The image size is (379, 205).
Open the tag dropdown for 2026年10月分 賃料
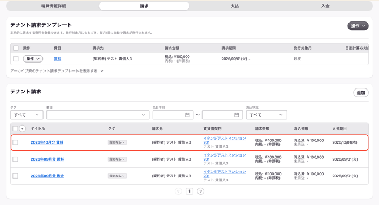(117, 142)
